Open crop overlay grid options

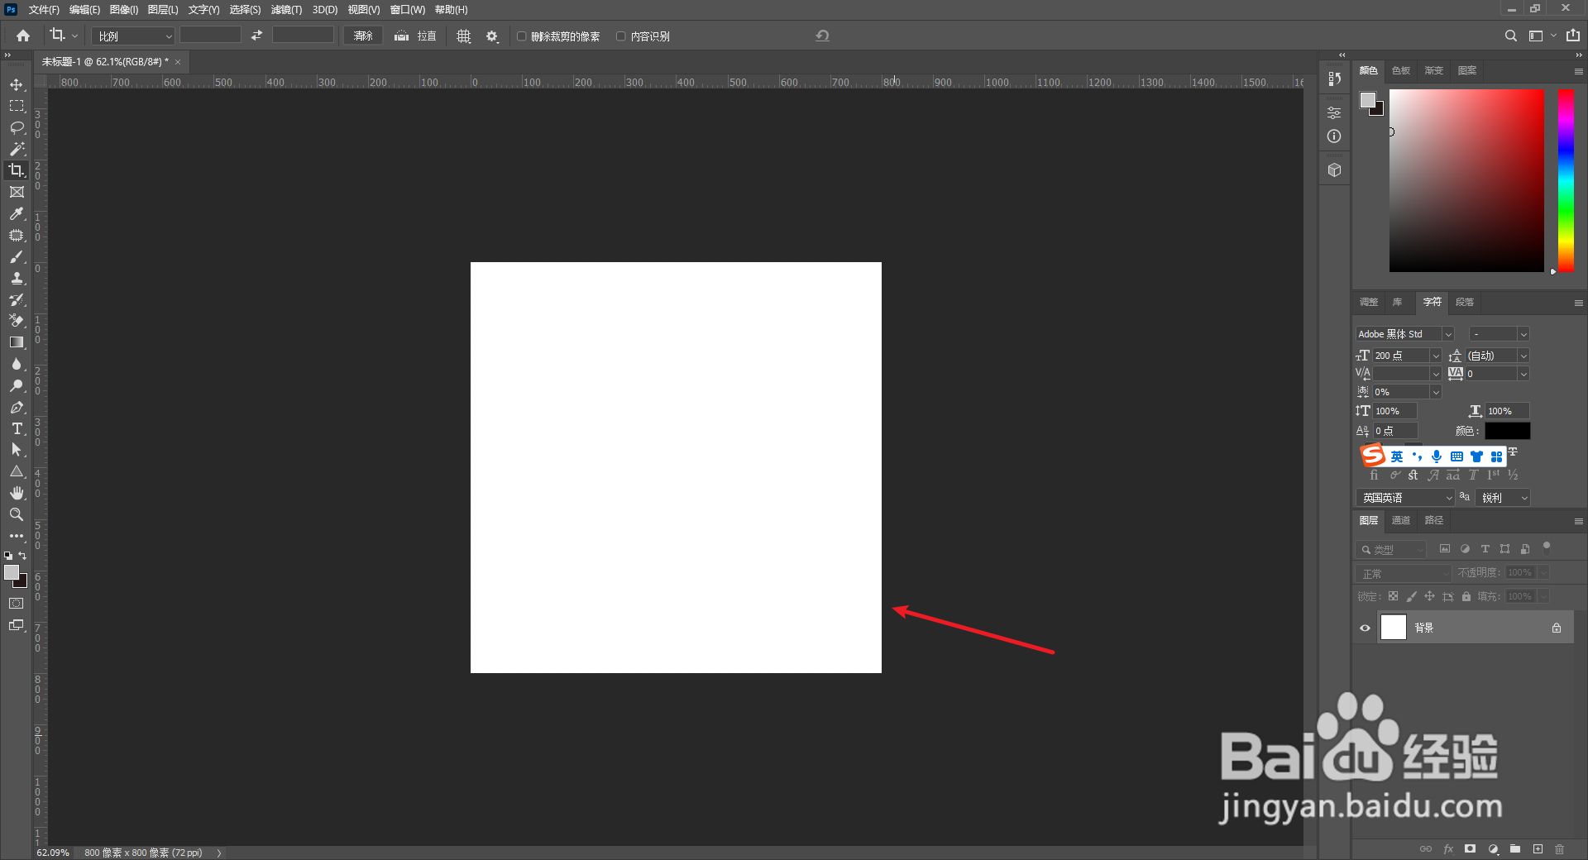click(x=464, y=36)
